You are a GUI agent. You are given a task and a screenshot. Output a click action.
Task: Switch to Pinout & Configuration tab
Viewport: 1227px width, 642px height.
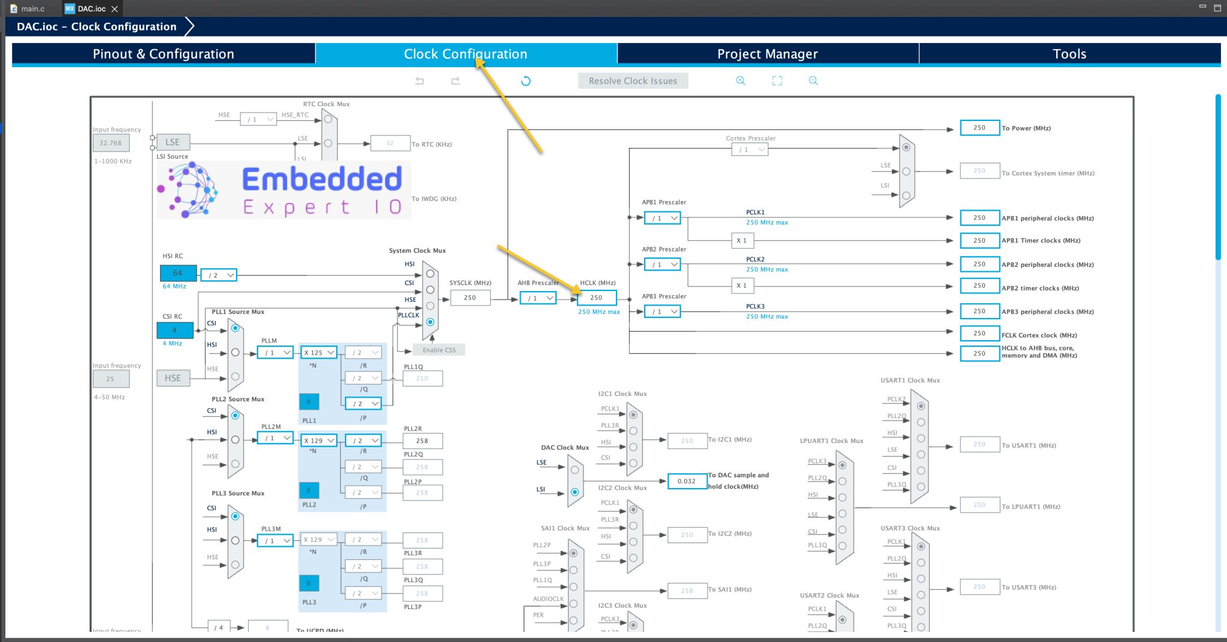coord(163,54)
